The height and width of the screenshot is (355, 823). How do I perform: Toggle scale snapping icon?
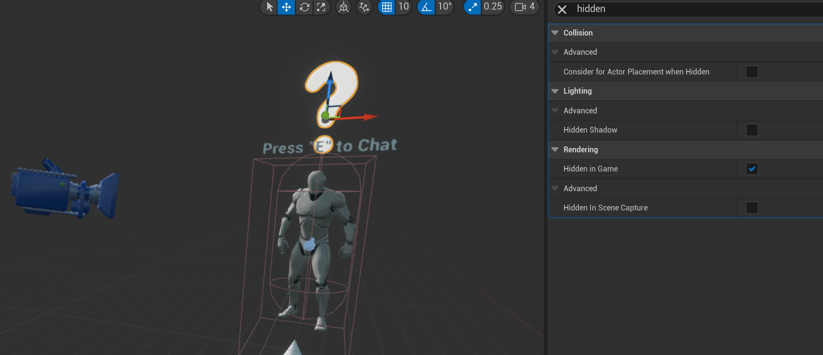[473, 7]
